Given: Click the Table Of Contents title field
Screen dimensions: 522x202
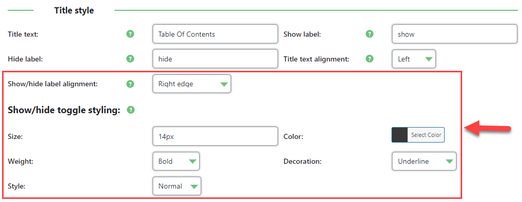Looking at the screenshot, I should tap(215, 34).
